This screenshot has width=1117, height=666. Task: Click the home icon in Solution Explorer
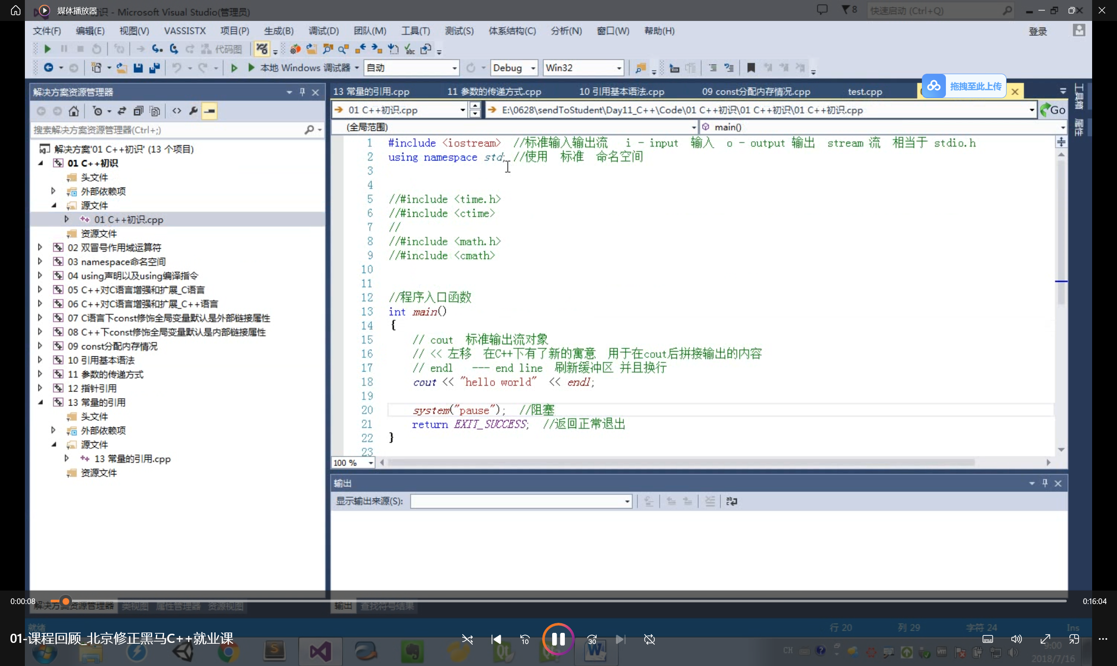pos(74,111)
